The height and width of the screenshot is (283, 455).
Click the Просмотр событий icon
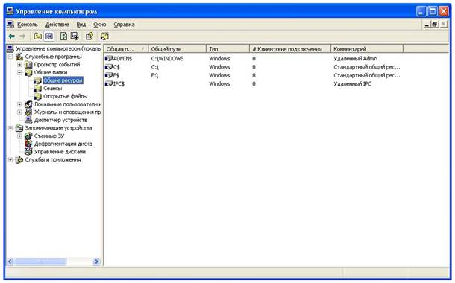[x=28, y=64]
